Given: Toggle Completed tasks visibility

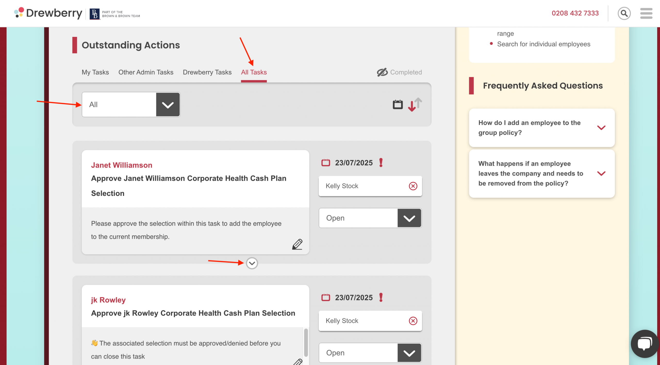Looking at the screenshot, I should [x=399, y=72].
